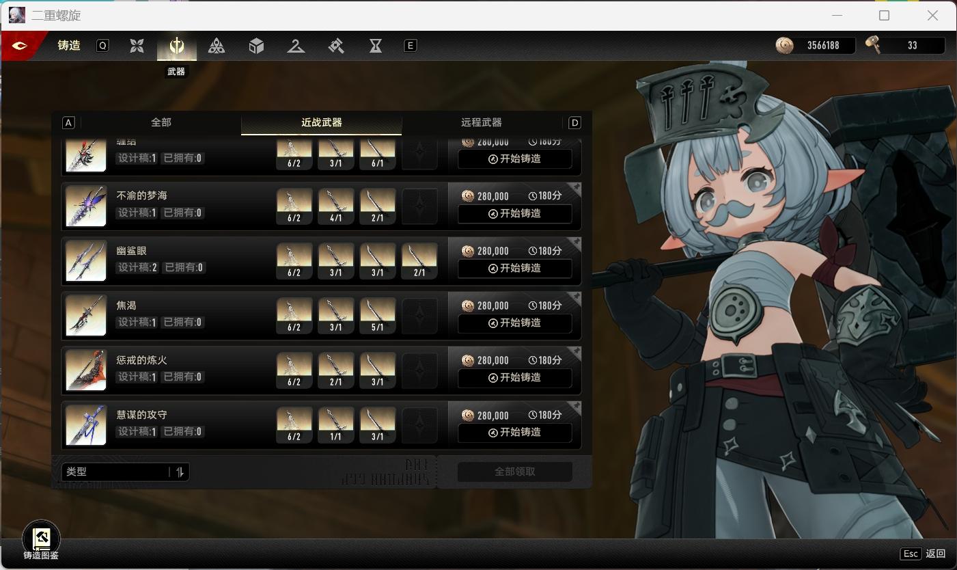Open the cube forge category icon
This screenshot has width=957, height=570.
pyautogui.click(x=256, y=46)
